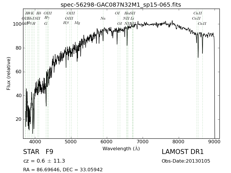Click the 'LAMOST DR1' label
The image size is (231, 173).
click(182, 152)
